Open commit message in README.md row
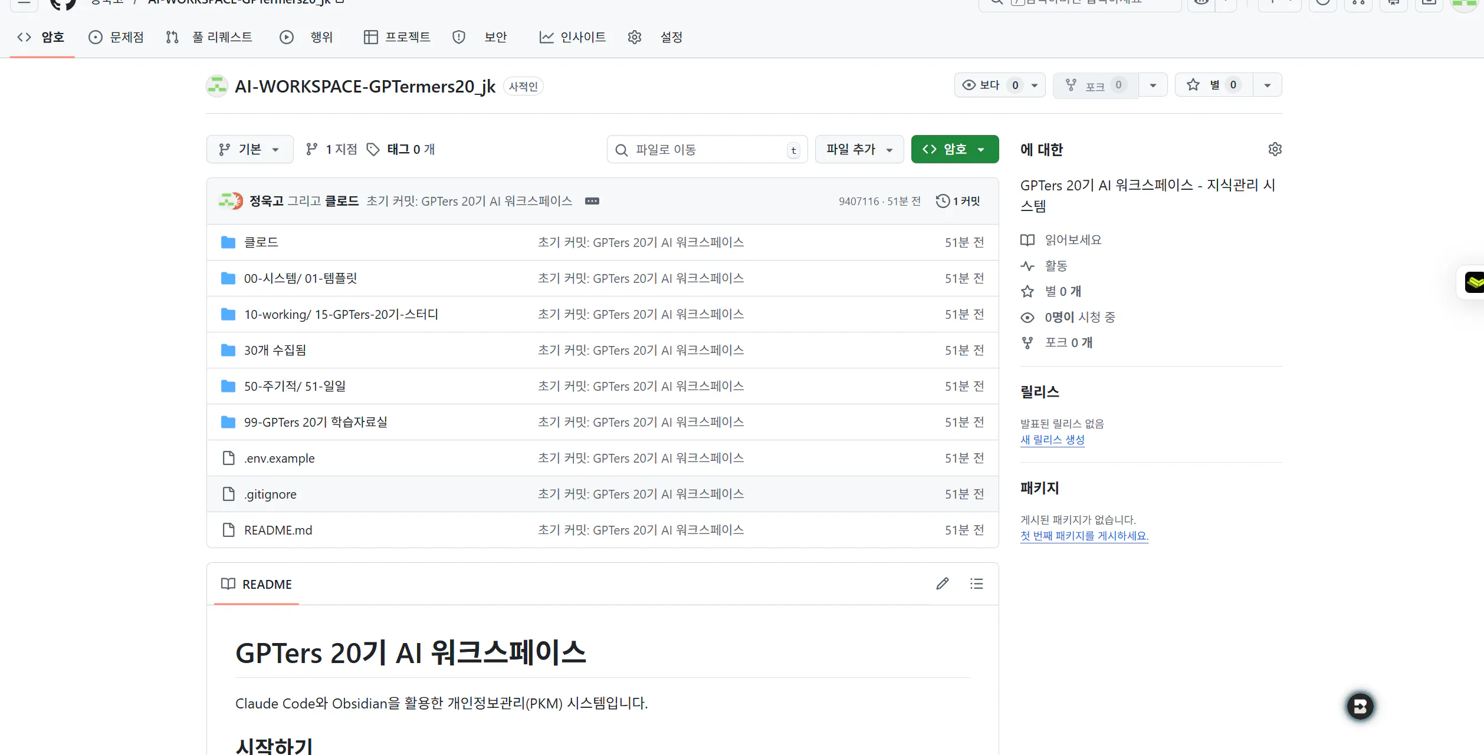This screenshot has height=755, width=1484. pos(641,530)
